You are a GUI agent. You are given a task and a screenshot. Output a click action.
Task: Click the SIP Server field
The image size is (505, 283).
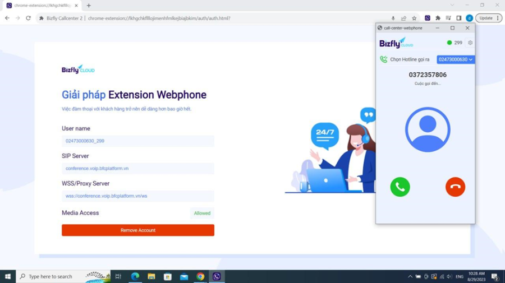(138, 169)
